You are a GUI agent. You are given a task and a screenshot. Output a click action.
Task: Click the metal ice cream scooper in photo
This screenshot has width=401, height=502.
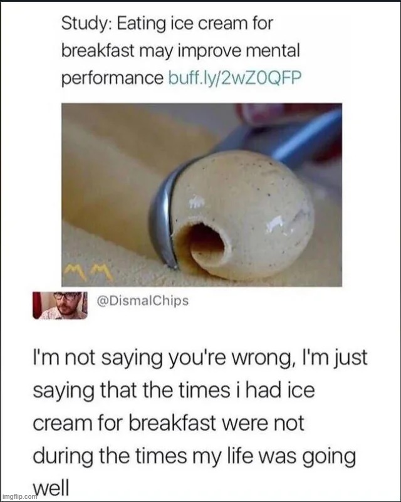coord(162,221)
